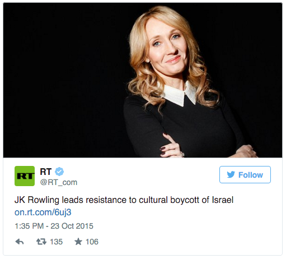
Task: Open the green RT avatar logo
Action: pyautogui.click(x=25, y=176)
